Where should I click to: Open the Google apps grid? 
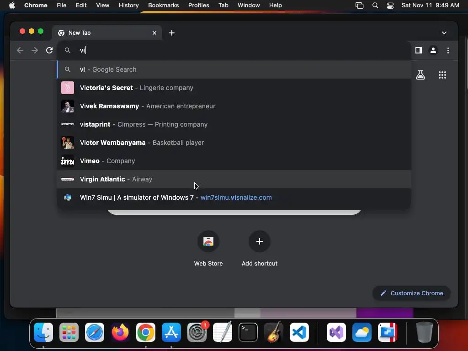tap(442, 75)
